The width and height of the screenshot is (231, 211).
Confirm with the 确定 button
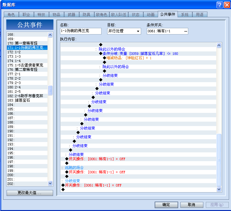pyautogui.click(x=166, y=205)
